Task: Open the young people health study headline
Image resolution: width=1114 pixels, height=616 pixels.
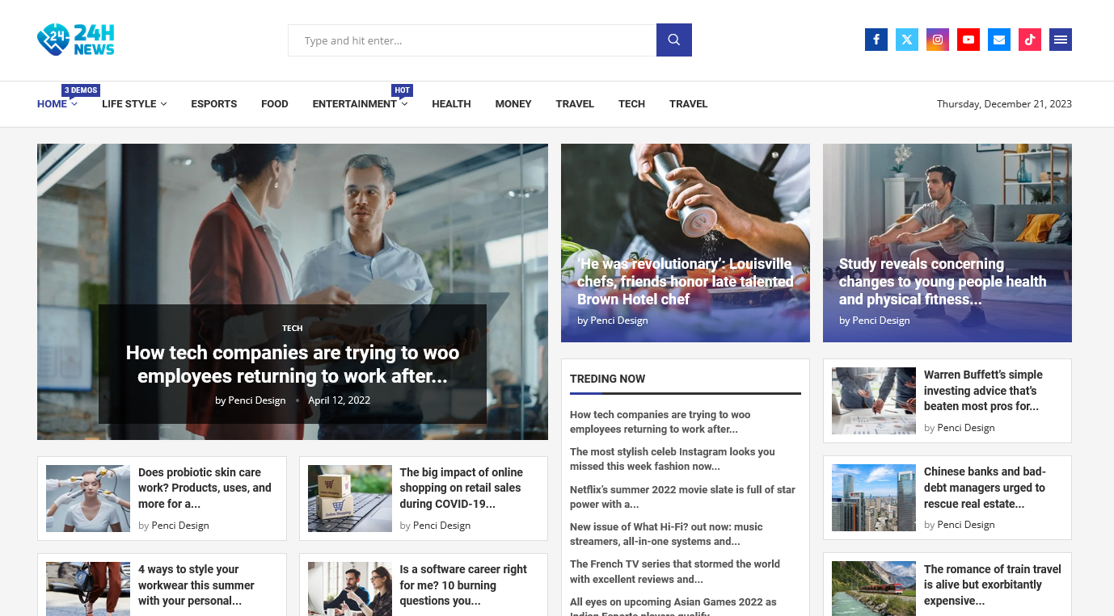Action: pos(943,282)
